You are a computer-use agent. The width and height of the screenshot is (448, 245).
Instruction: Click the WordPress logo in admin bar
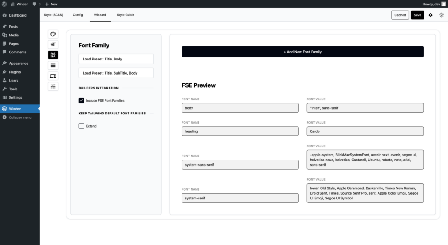point(4,4)
